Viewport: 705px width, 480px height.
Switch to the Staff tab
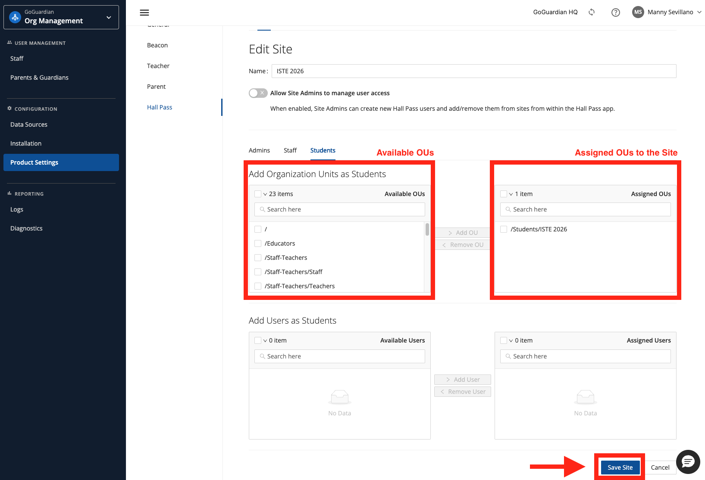[x=290, y=150]
